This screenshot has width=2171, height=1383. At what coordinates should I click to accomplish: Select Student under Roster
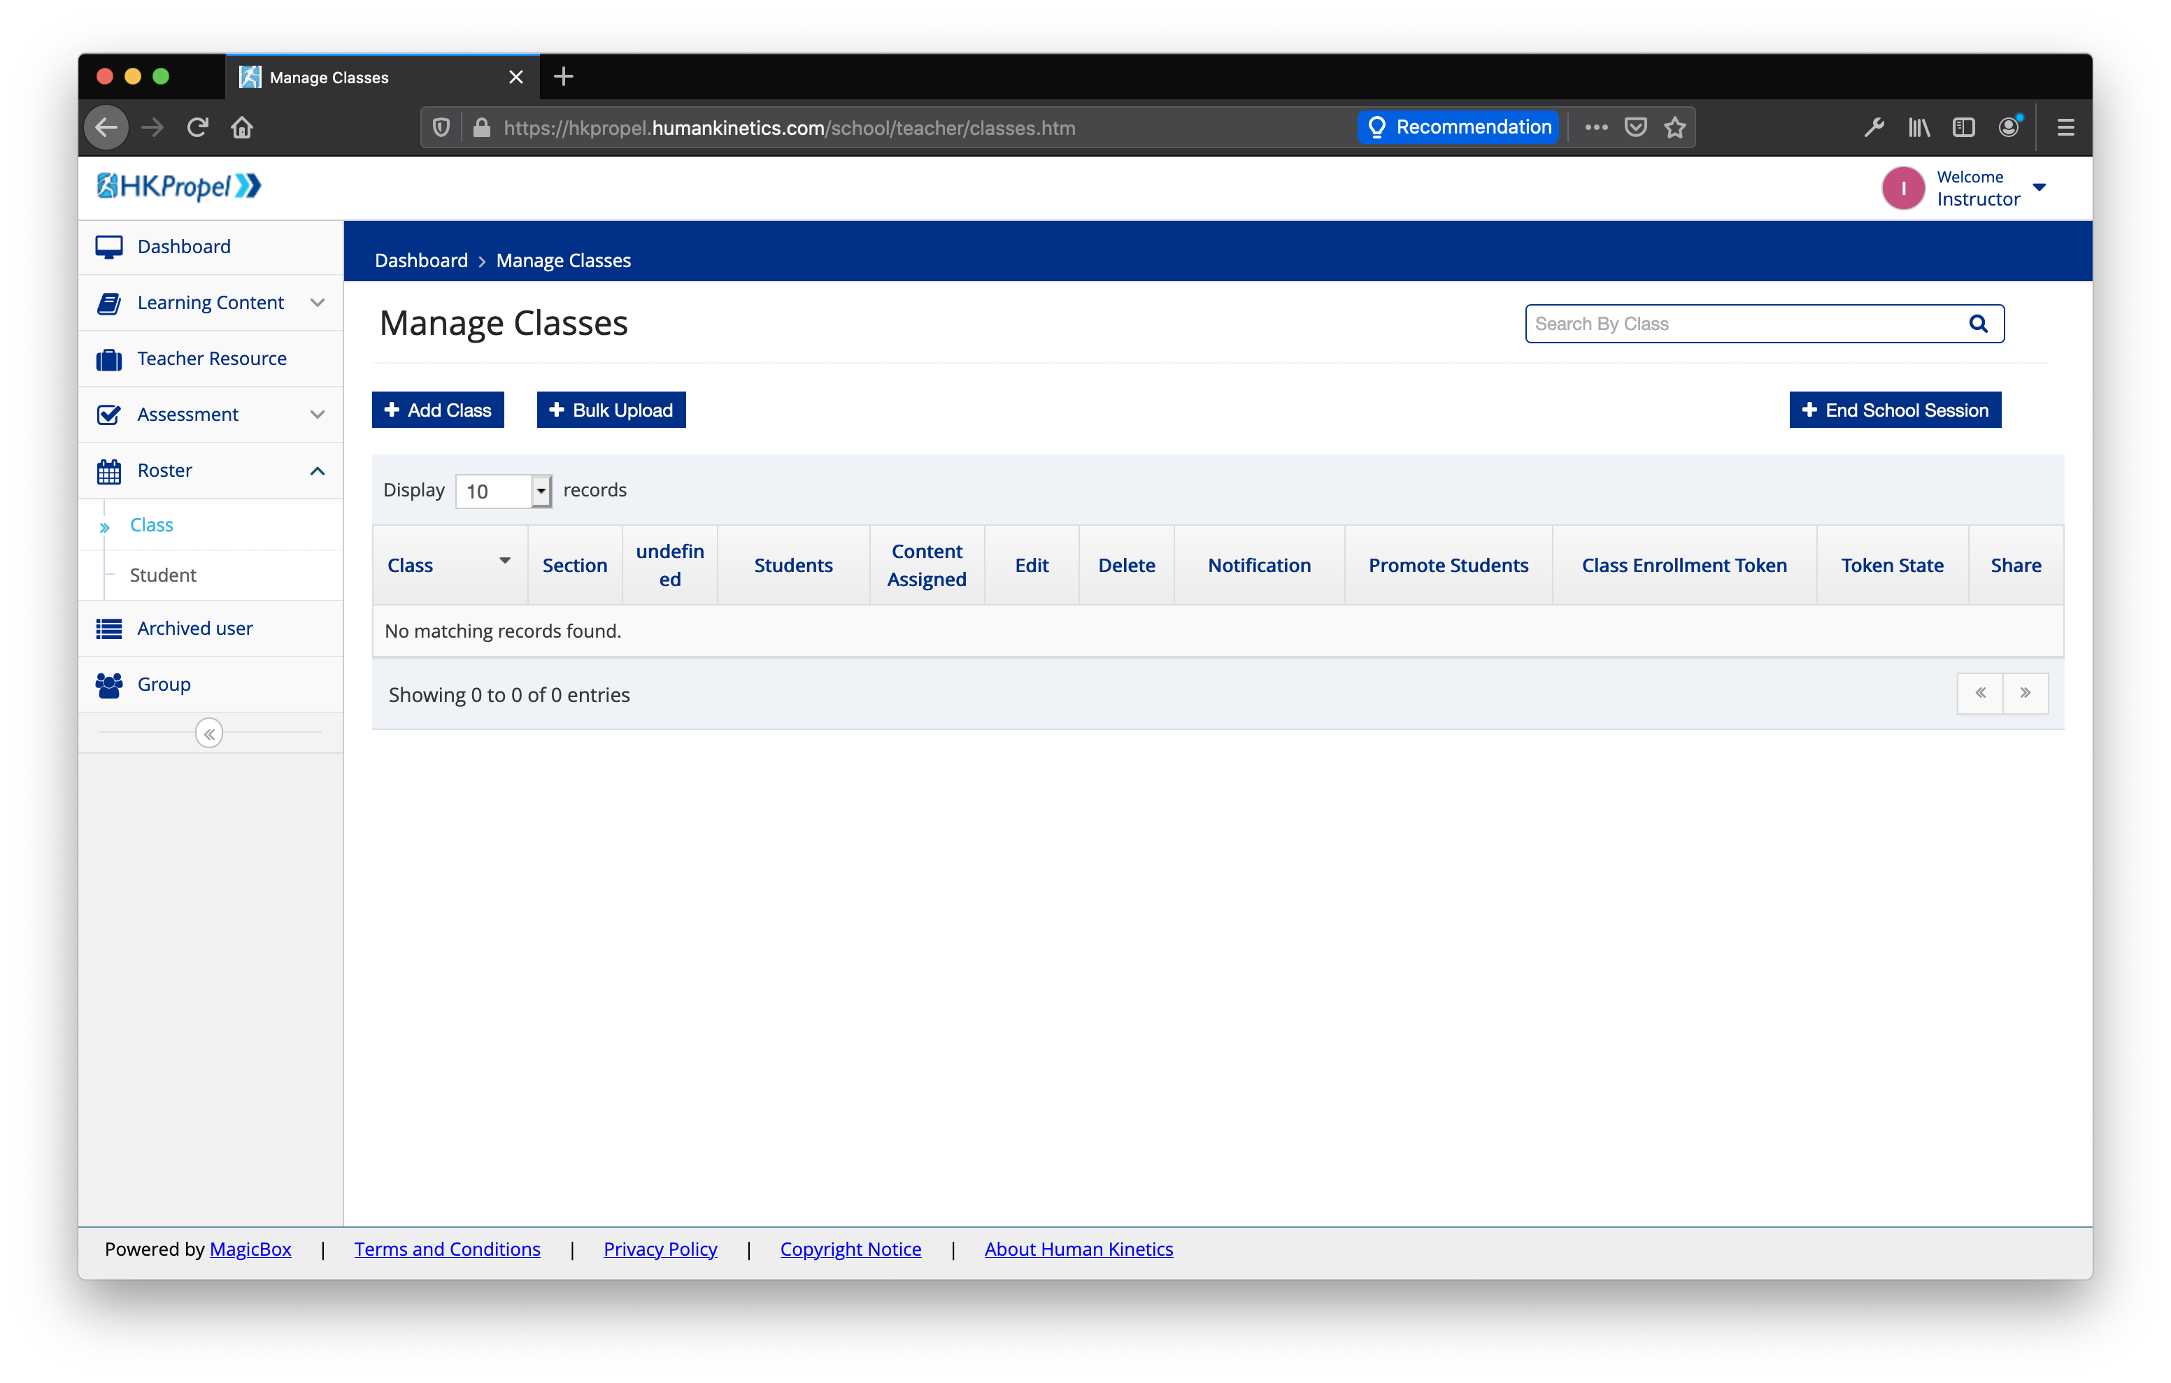pos(162,575)
